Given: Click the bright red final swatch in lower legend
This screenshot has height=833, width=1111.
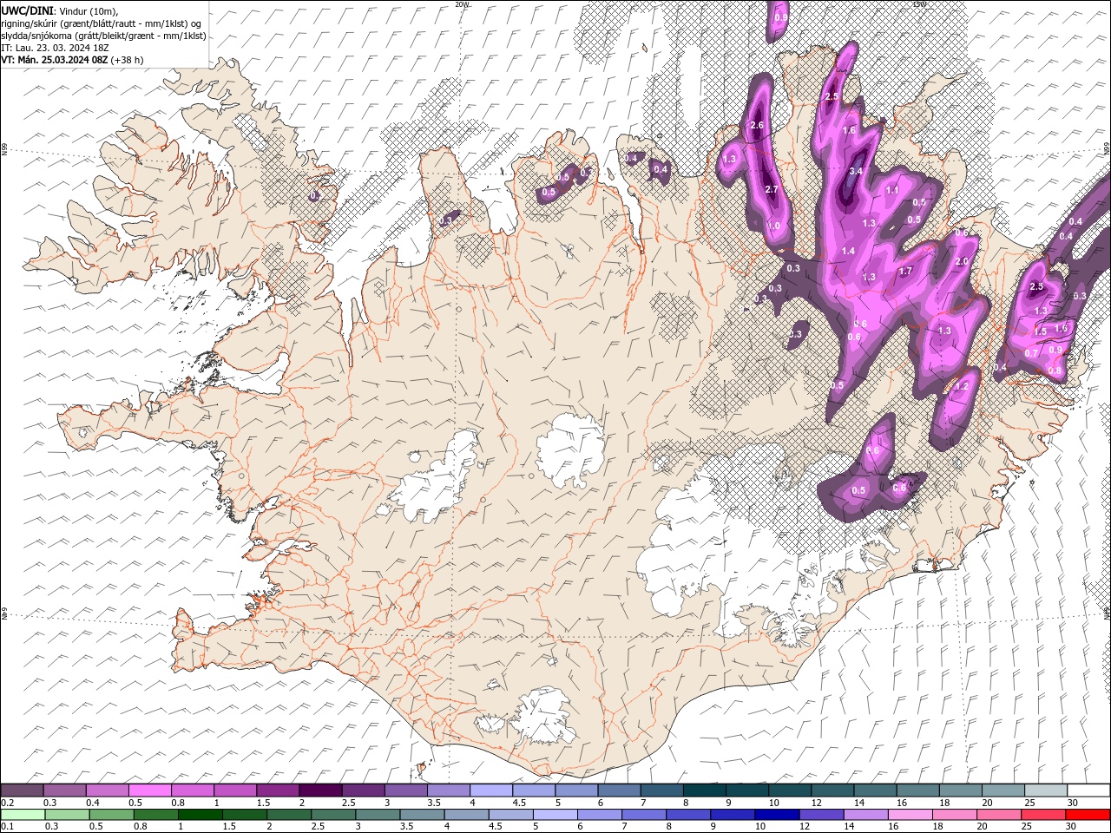Looking at the screenshot, I should [1088, 815].
